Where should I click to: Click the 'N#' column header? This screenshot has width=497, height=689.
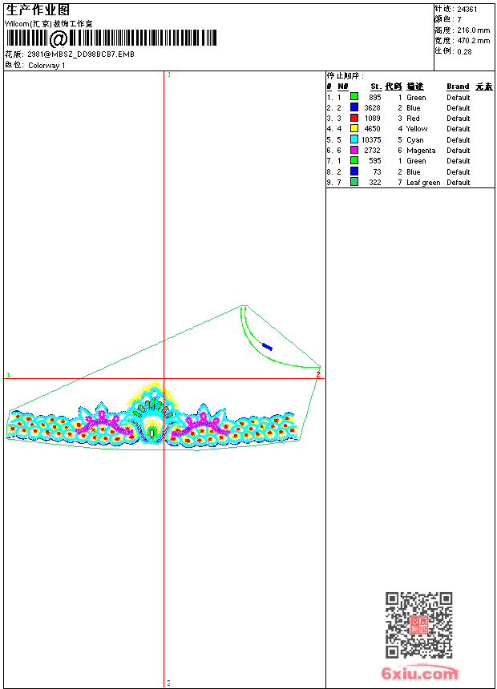point(342,87)
